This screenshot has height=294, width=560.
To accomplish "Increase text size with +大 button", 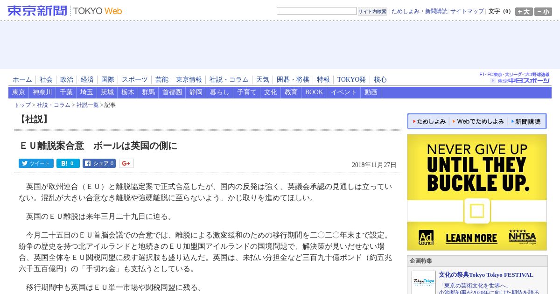I will pos(524,12).
